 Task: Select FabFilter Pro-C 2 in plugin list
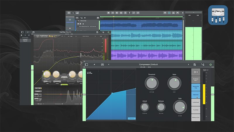[25, 40]
